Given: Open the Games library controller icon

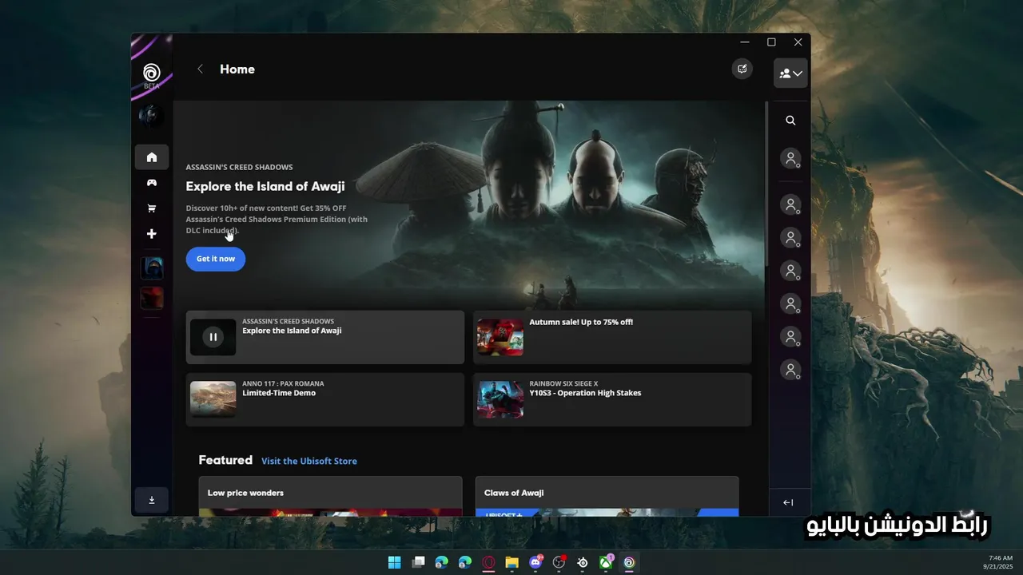Looking at the screenshot, I should [152, 183].
